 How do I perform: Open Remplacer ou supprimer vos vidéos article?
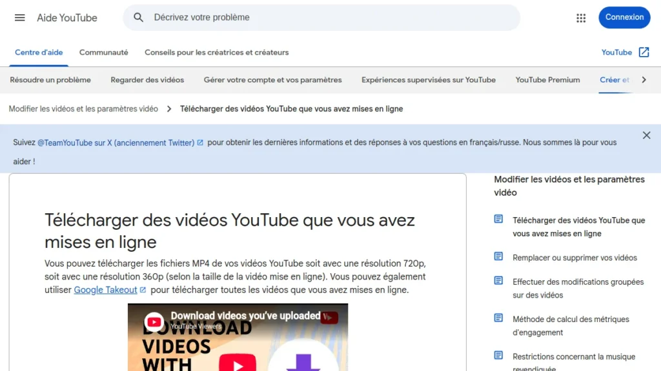(575, 258)
